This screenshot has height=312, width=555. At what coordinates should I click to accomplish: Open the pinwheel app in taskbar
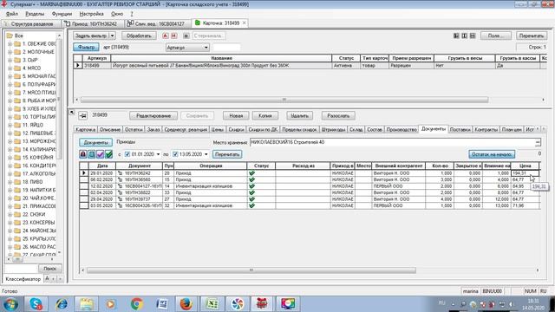click(237, 304)
